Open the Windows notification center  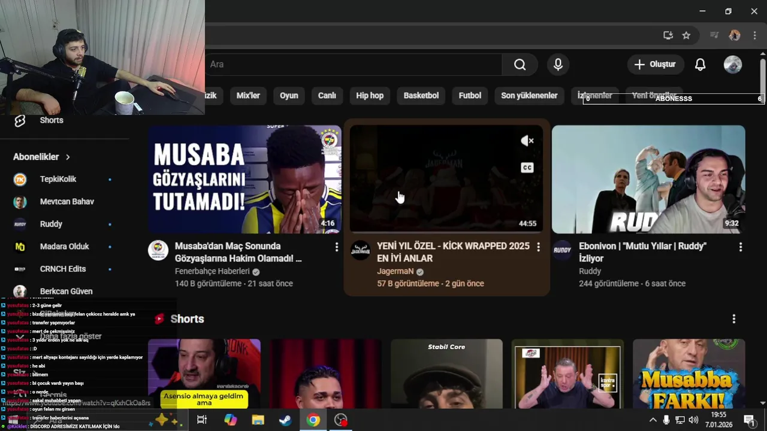(748, 420)
